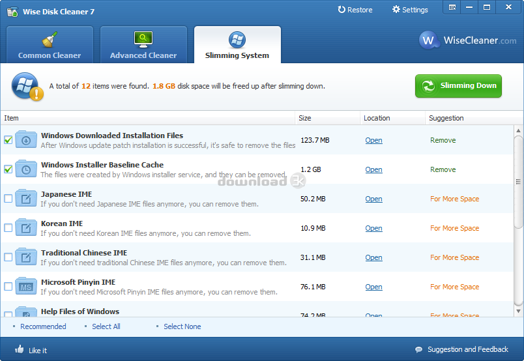
Task: Uncheck Windows Downloaded Installation Files checkbox
Action: [8, 140]
